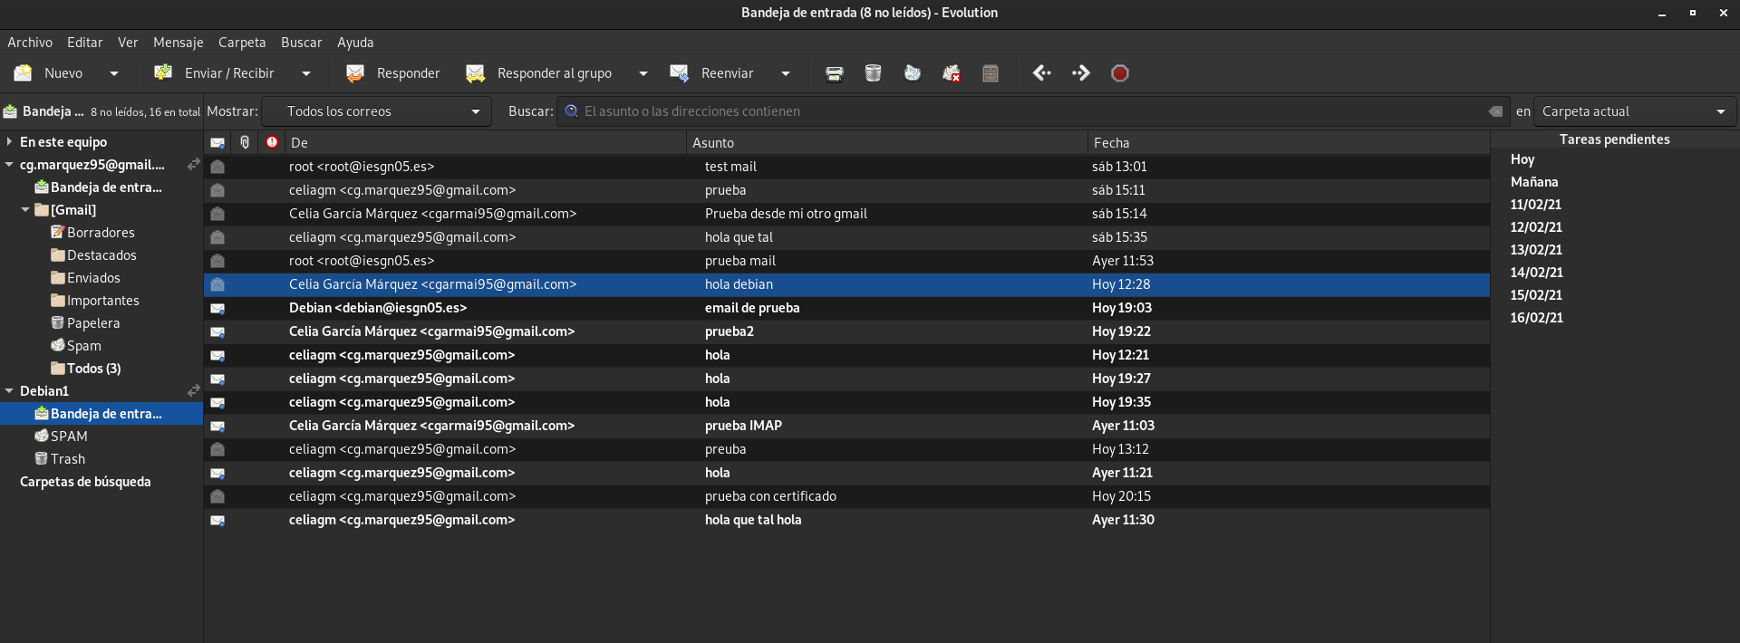Viewport: 1740px width, 643px height.
Task: Go to the previous message arrow
Action: click(1041, 73)
